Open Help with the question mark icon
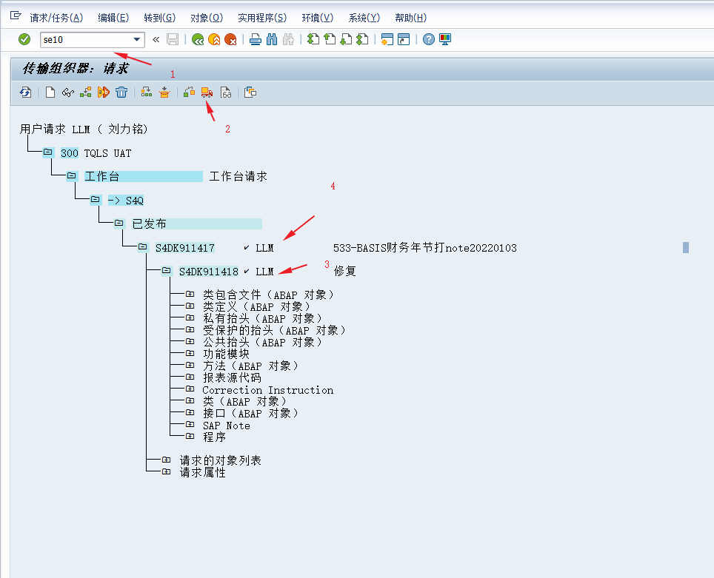 (429, 40)
